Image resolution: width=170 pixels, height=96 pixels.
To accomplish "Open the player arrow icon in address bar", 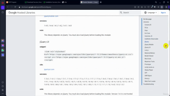I will (145, 7).
